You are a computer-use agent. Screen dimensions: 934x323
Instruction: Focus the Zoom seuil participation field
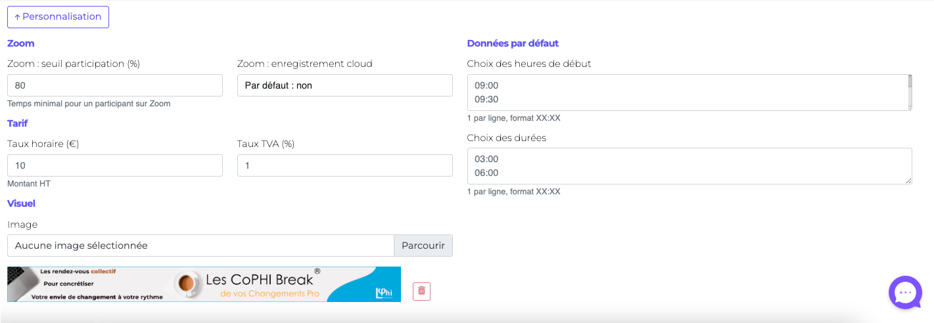[115, 85]
